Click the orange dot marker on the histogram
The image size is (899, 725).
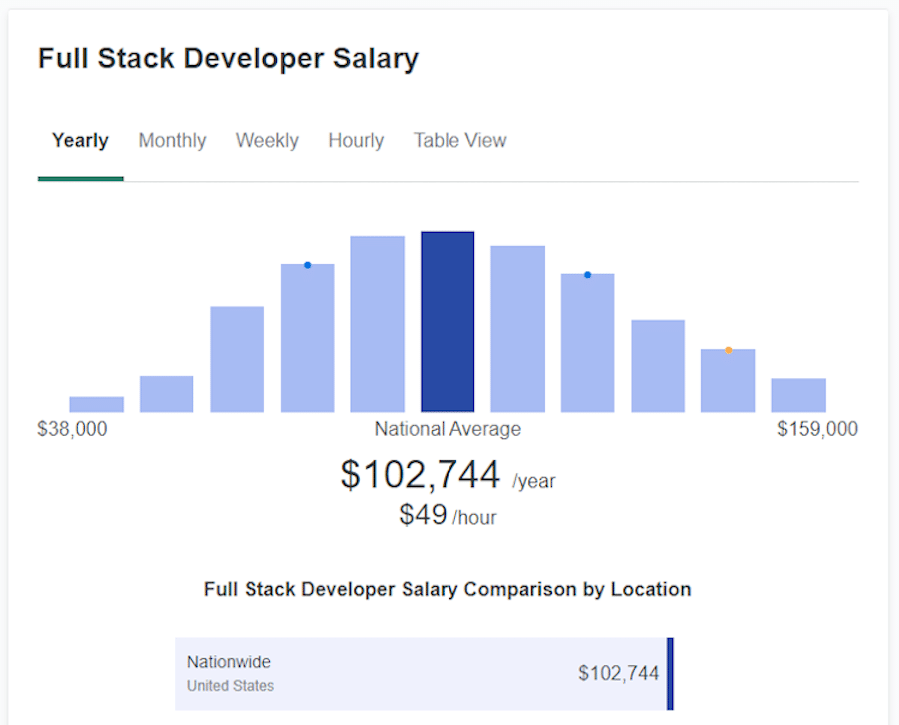pos(728,349)
